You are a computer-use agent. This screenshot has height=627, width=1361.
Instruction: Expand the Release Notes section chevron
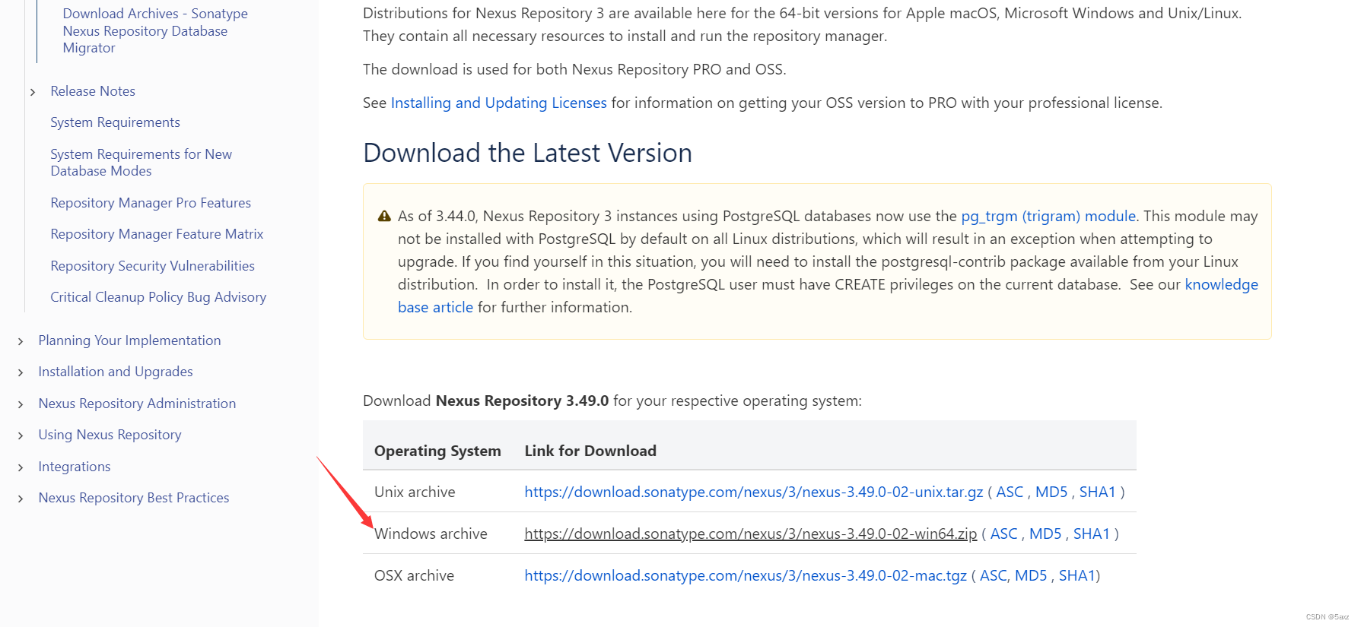(x=33, y=92)
